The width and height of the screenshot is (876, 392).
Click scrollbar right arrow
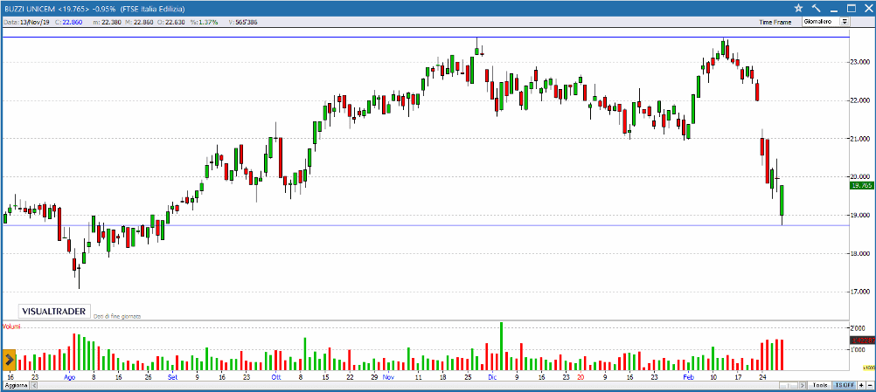pos(804,385)
